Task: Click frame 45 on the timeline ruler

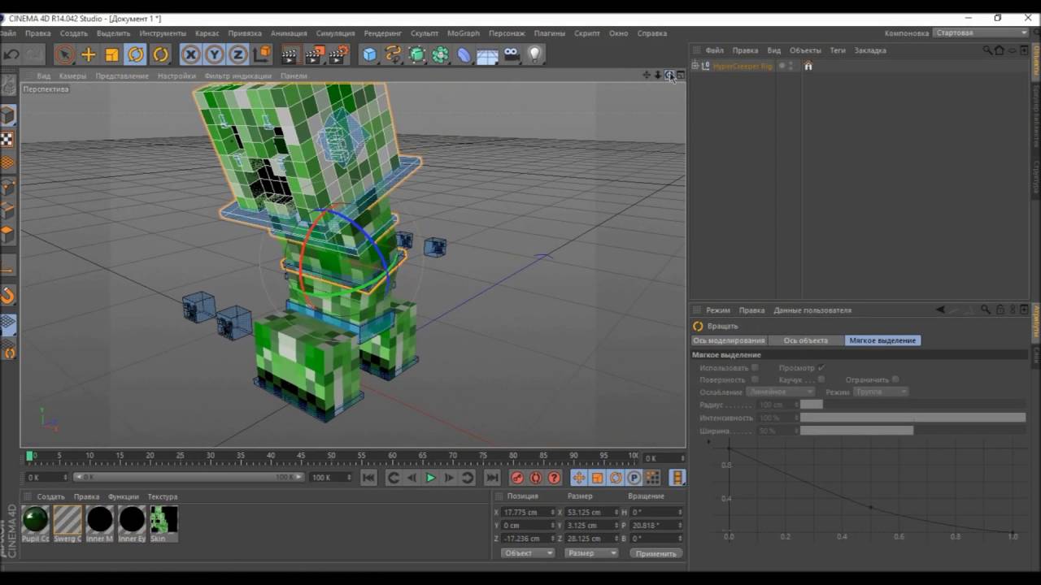Action: (x=302, y=456)
